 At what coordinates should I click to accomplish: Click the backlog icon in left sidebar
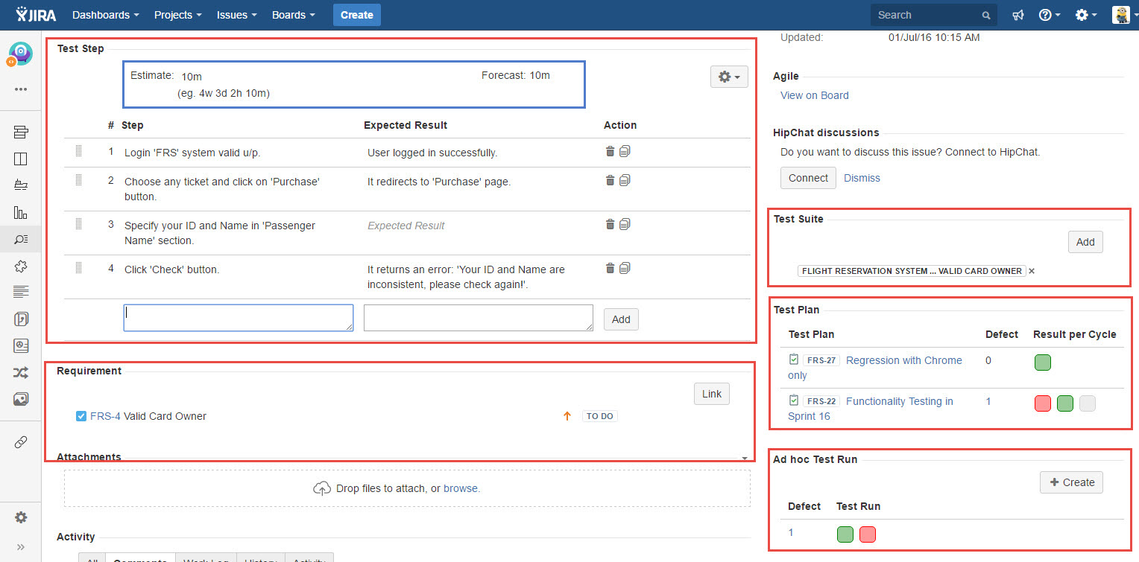coord(21,132)
